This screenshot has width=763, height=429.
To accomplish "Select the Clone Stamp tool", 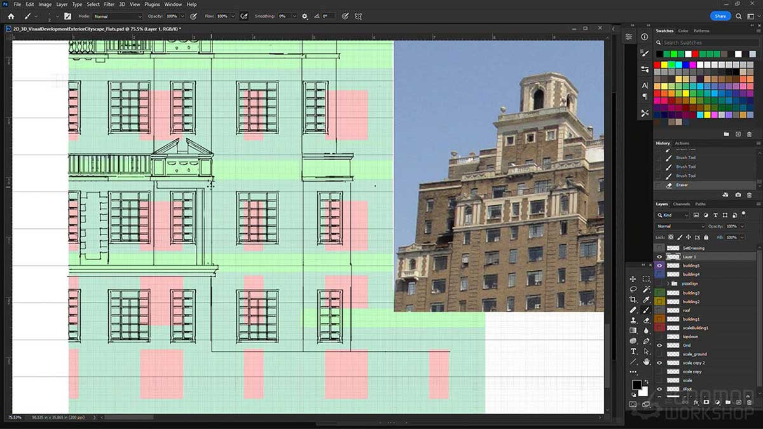I will 633,320.
